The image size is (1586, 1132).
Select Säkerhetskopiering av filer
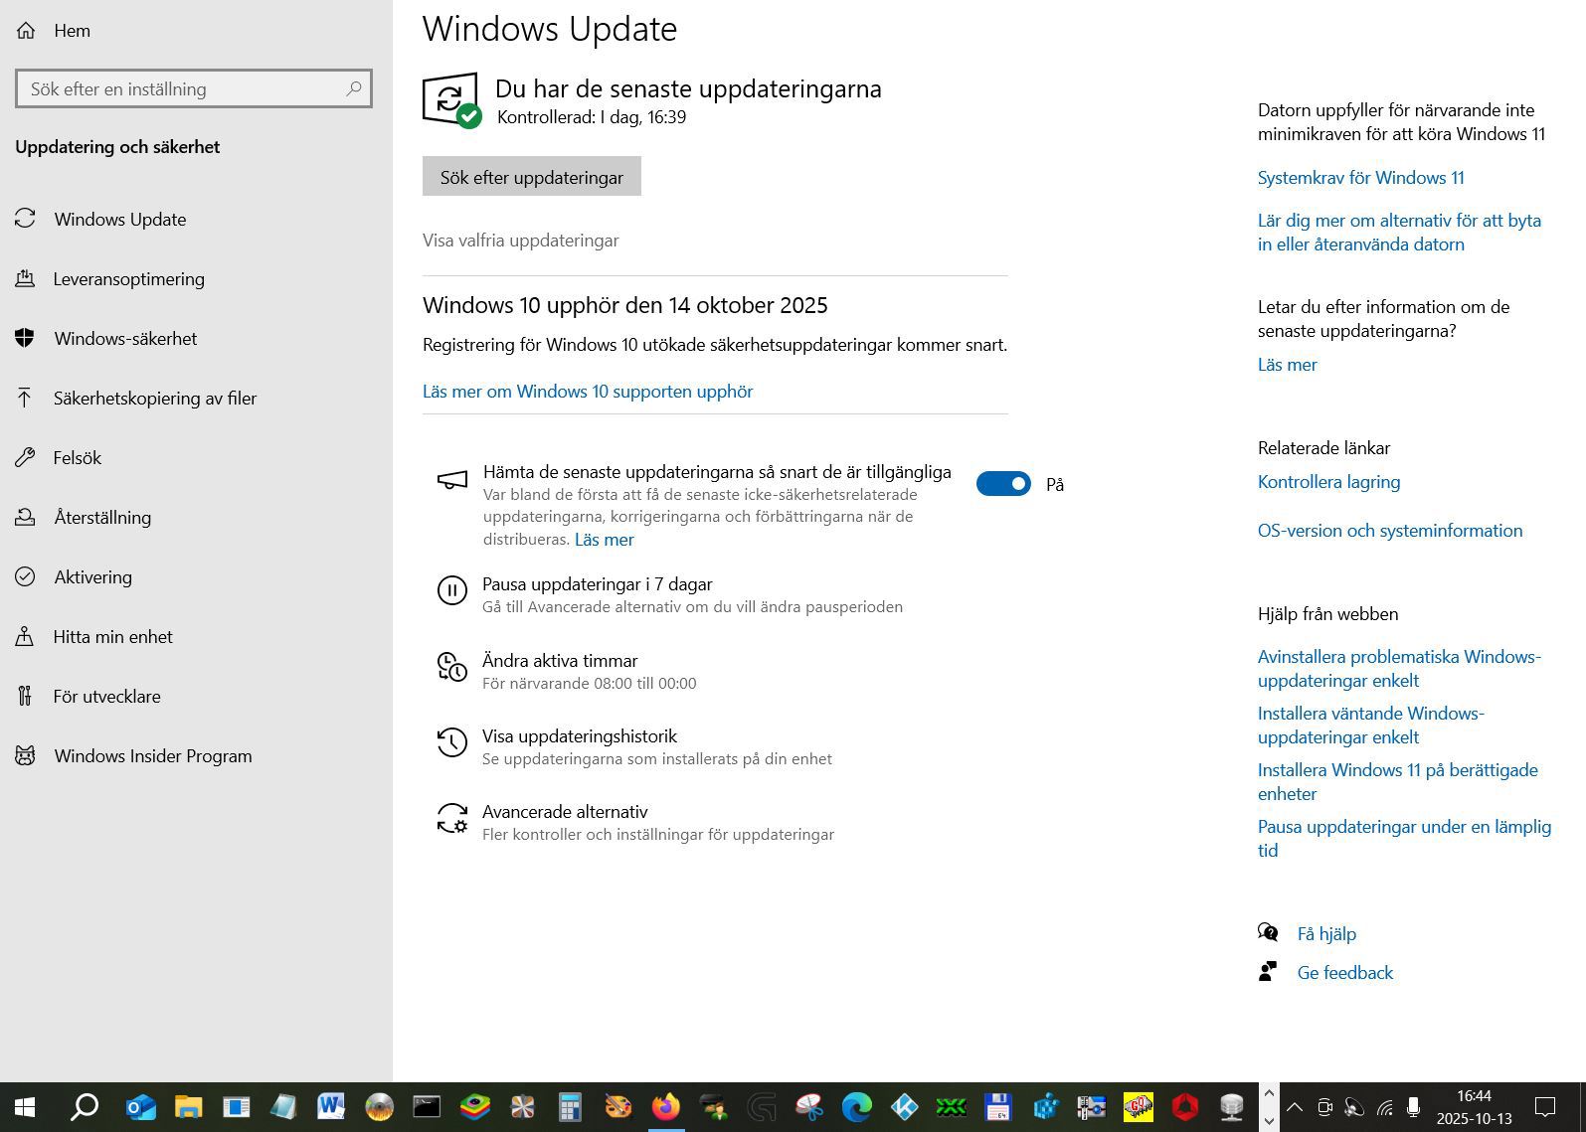click(155, 399)
